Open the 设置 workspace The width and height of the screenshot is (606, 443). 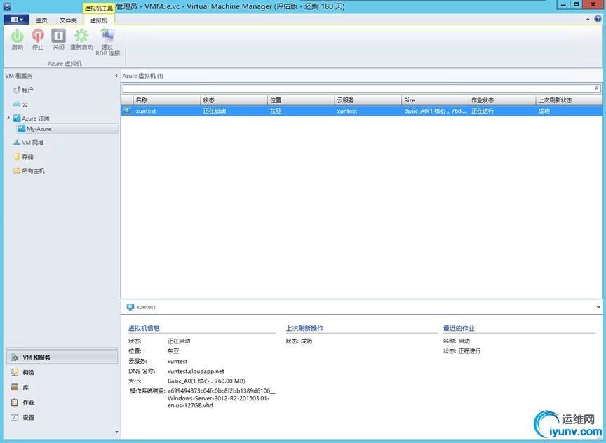pyautogui.click(x=62, y=418)
